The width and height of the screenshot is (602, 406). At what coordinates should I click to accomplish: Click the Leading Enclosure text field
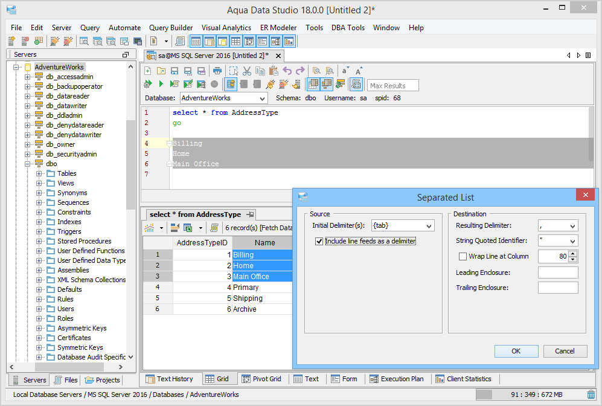558,272
